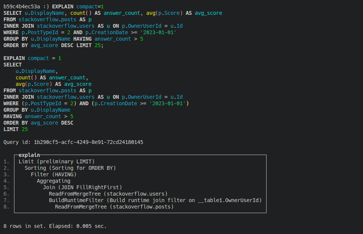
Task: Click the row 'Sorting (Sorting for ORDER BY)'
Action: (x=70, y=168)
